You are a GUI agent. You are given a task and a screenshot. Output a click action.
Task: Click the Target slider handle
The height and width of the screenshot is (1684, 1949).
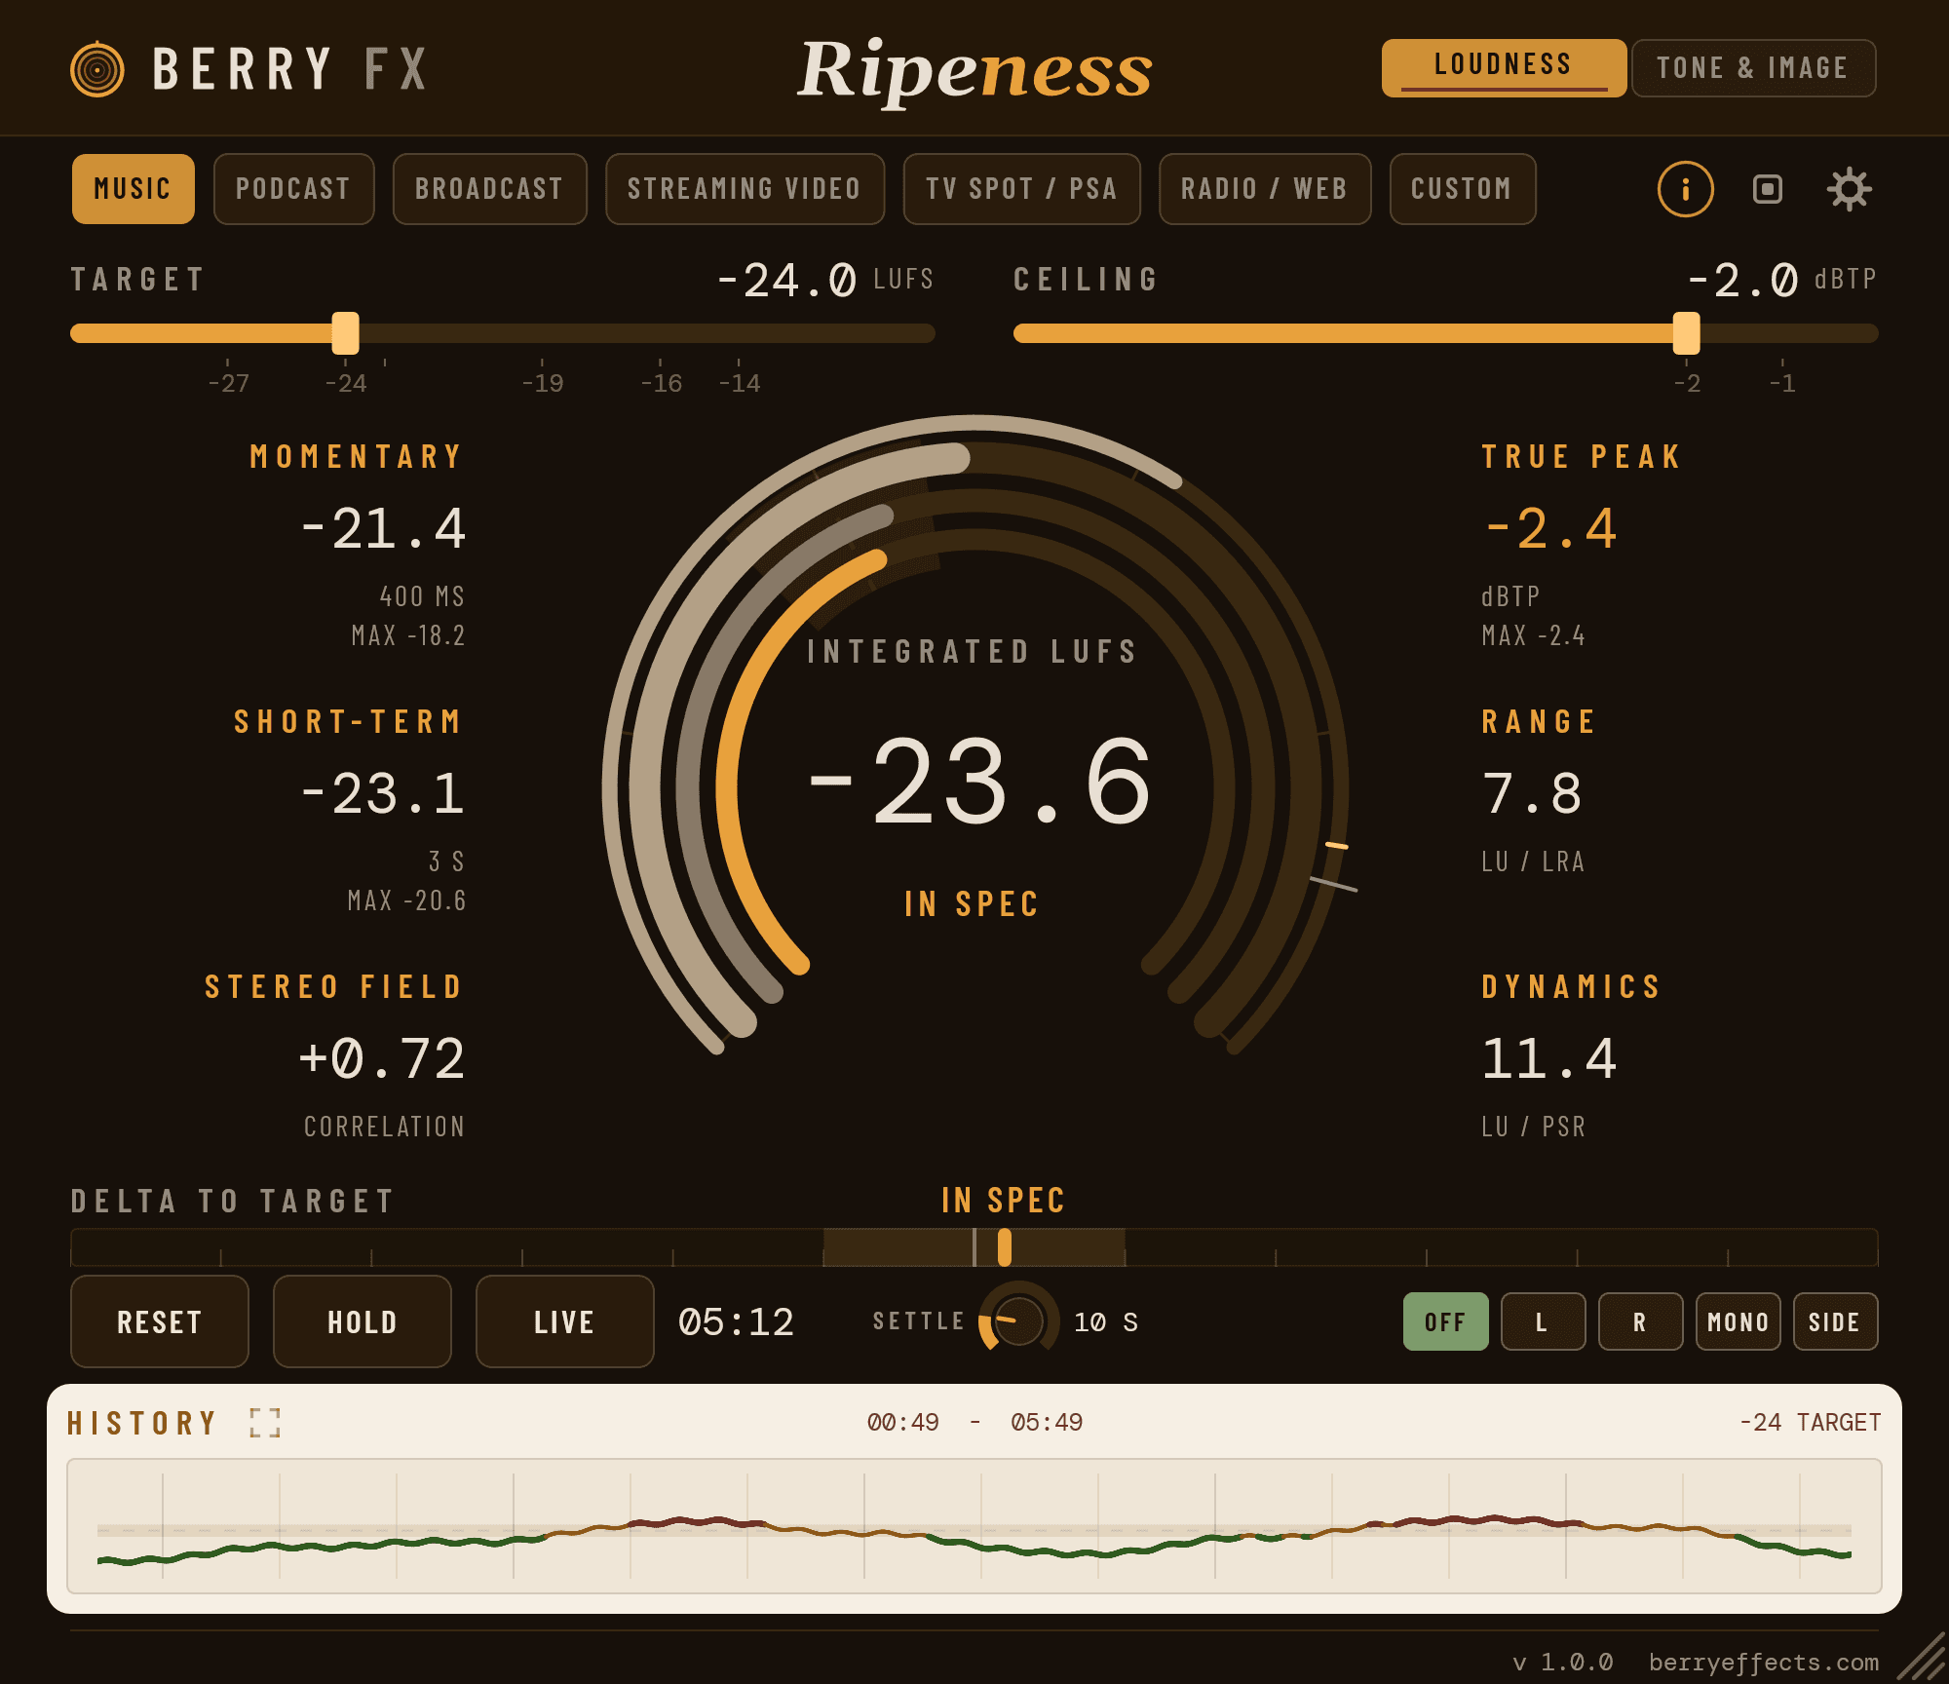pyautogui.click(x=345, y=333)
